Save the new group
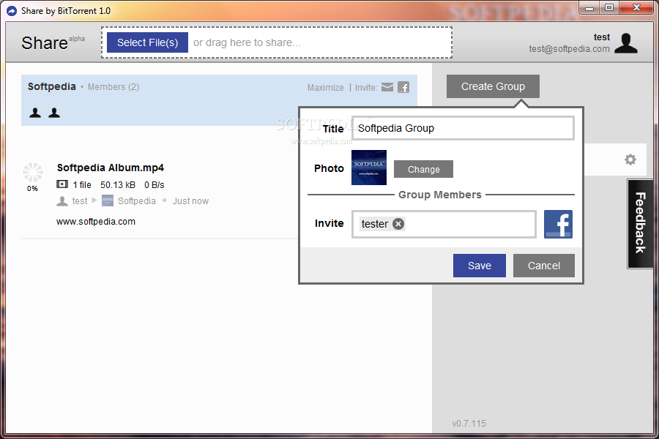The image size is (659, 439). tap(480, 266)
